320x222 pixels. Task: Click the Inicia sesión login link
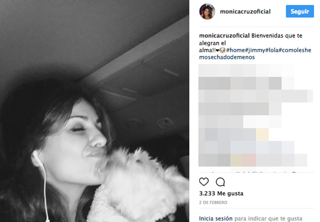pyautogui.click(x=216, y=218)
